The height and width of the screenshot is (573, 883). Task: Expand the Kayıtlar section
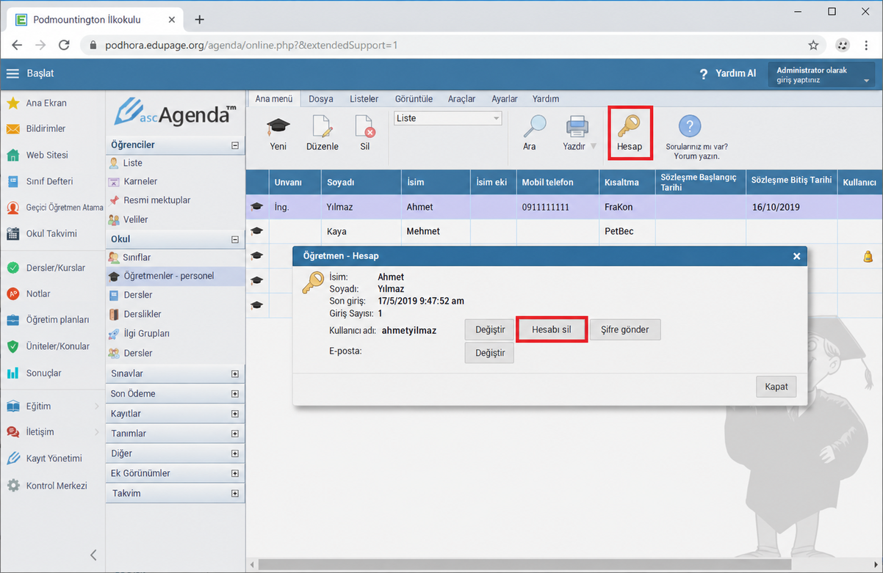(235, 414)
